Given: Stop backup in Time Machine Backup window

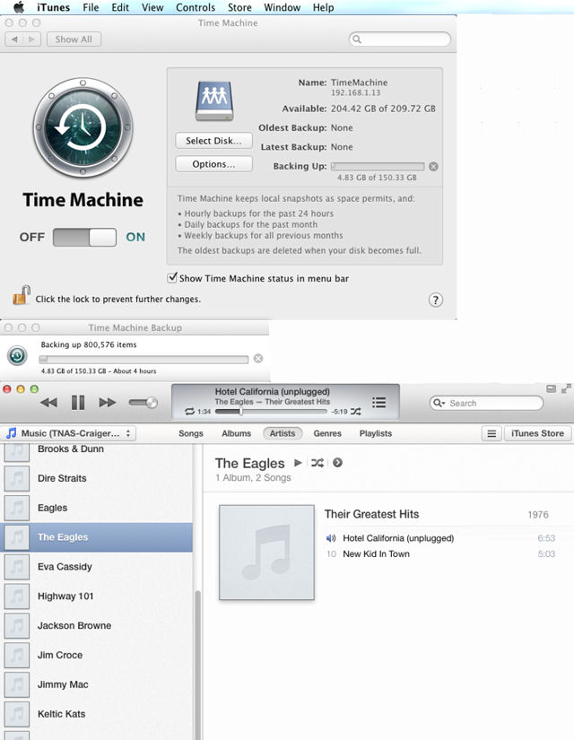Looking at the screenshot, I should (257, 358).
